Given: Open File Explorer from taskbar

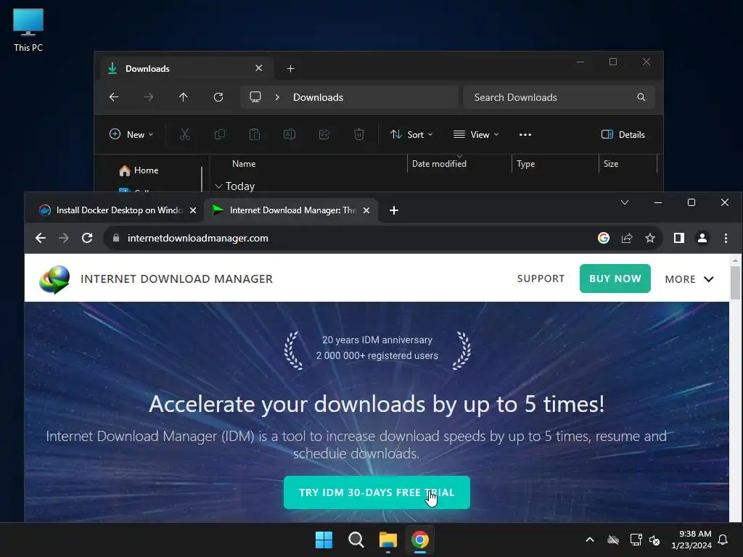Looking at the screenshot, I should pos(388,540).
